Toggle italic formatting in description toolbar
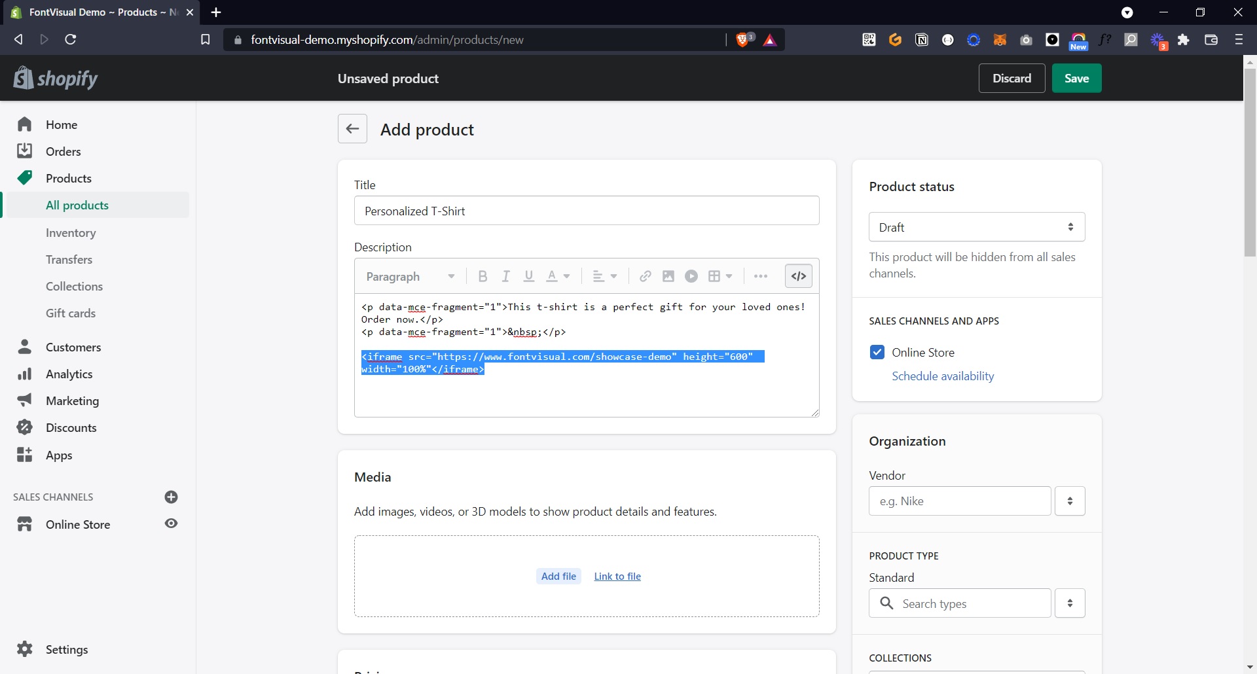The image size is (1257, 674). coord(505,276)
